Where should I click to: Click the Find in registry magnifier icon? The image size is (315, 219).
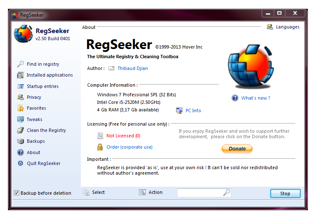coord(20,64)
